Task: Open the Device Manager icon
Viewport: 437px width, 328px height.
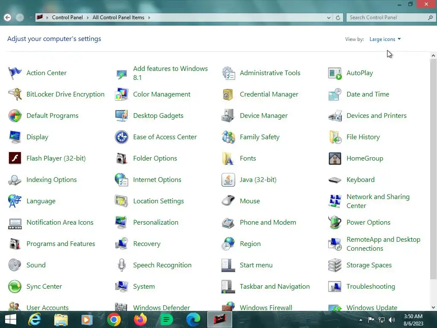Action: coord(228,116)
